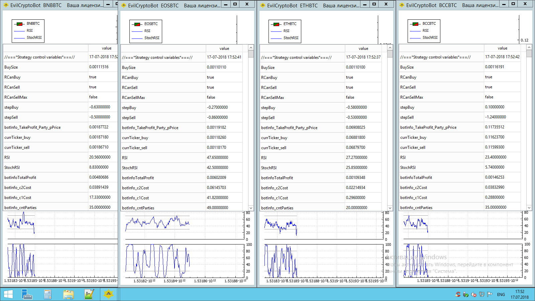The height and width of the screenshot is (301, 535).
Task: Click the Safely Remove Hardware tray icon
Action: tap(466, 294)
